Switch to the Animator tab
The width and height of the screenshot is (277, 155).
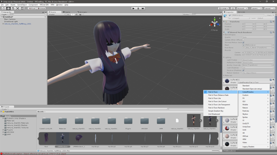tap(83, 12)
